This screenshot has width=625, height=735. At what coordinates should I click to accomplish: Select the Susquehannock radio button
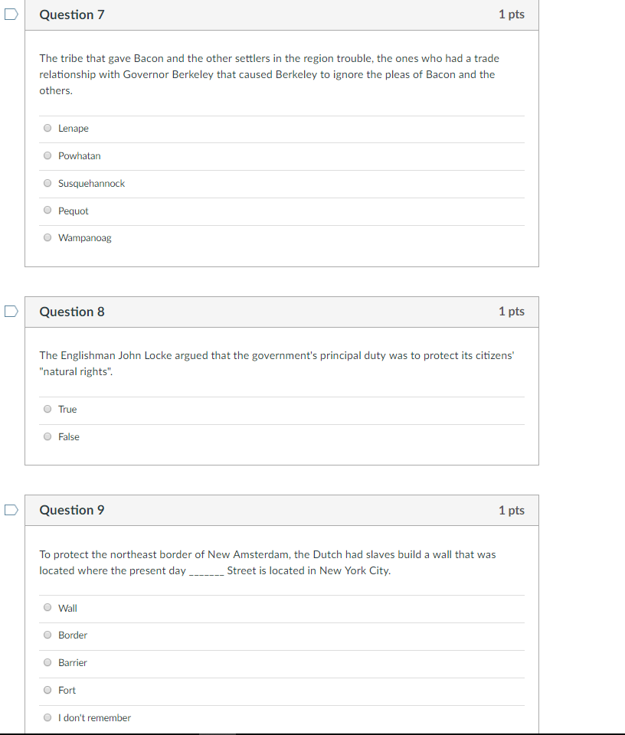(x=47, y=183)
